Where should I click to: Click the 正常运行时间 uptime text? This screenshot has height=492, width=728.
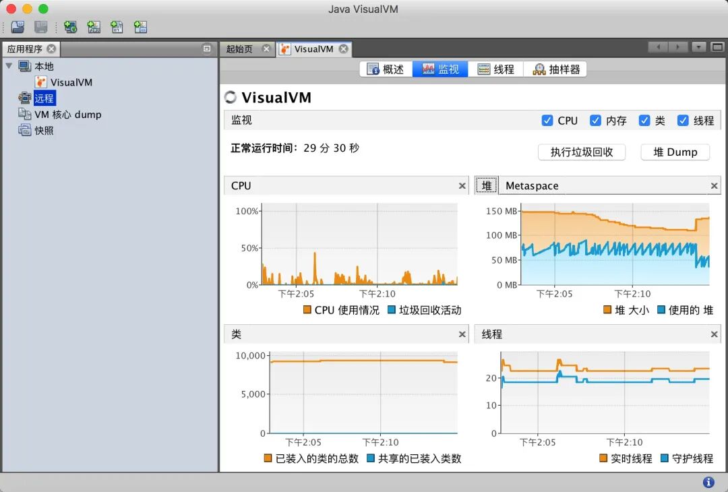tap(295, 148)
